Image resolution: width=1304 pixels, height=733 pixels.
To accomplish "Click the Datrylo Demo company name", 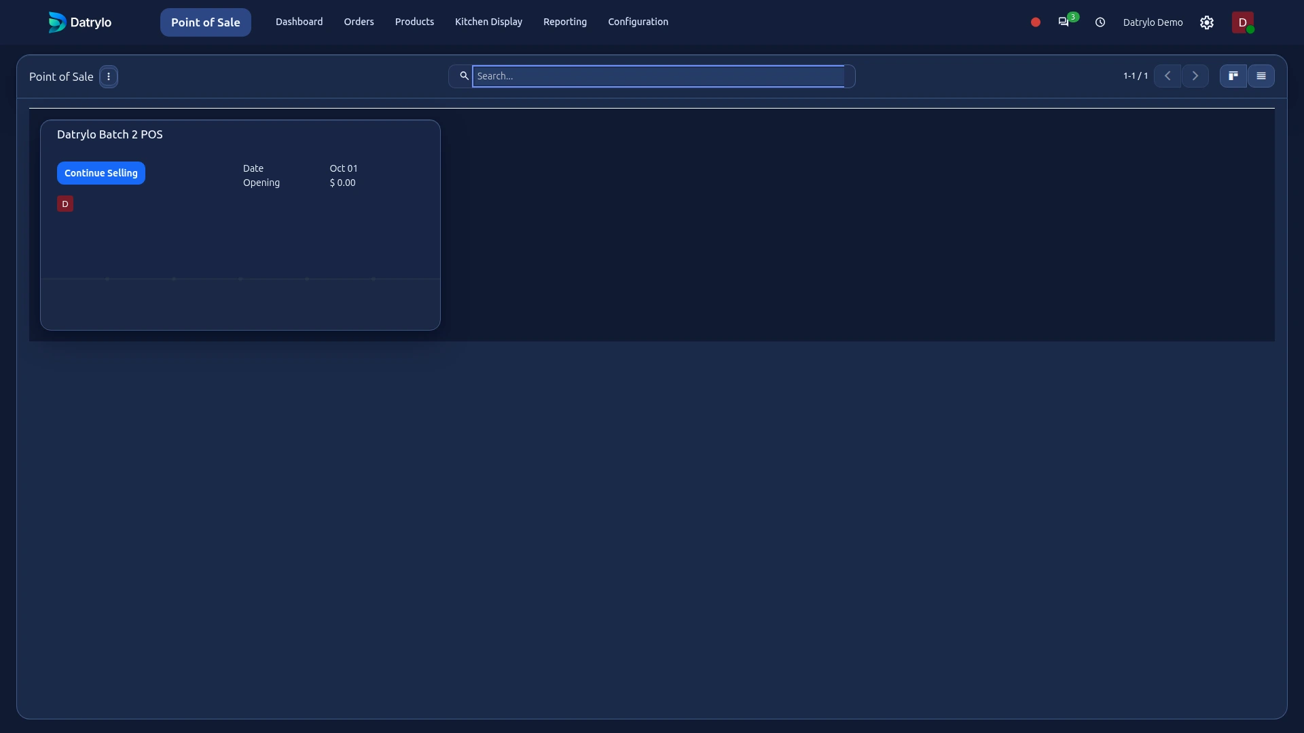I will pos(1153,22).
